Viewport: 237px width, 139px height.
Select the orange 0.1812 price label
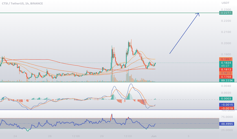(x=226, y=73)
